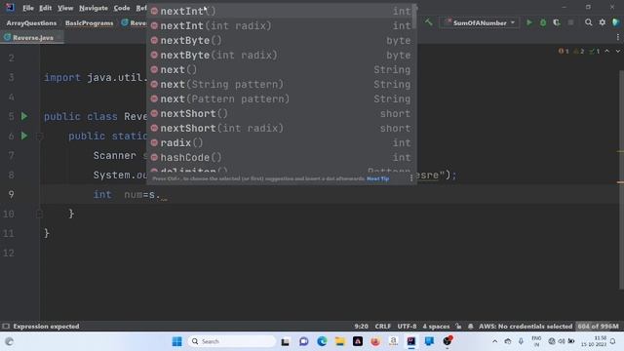Image resolution: width=624 pixels, height=351 pixels.
Task: Choose nextShort(int radix) suggestion
Action: 281,128
